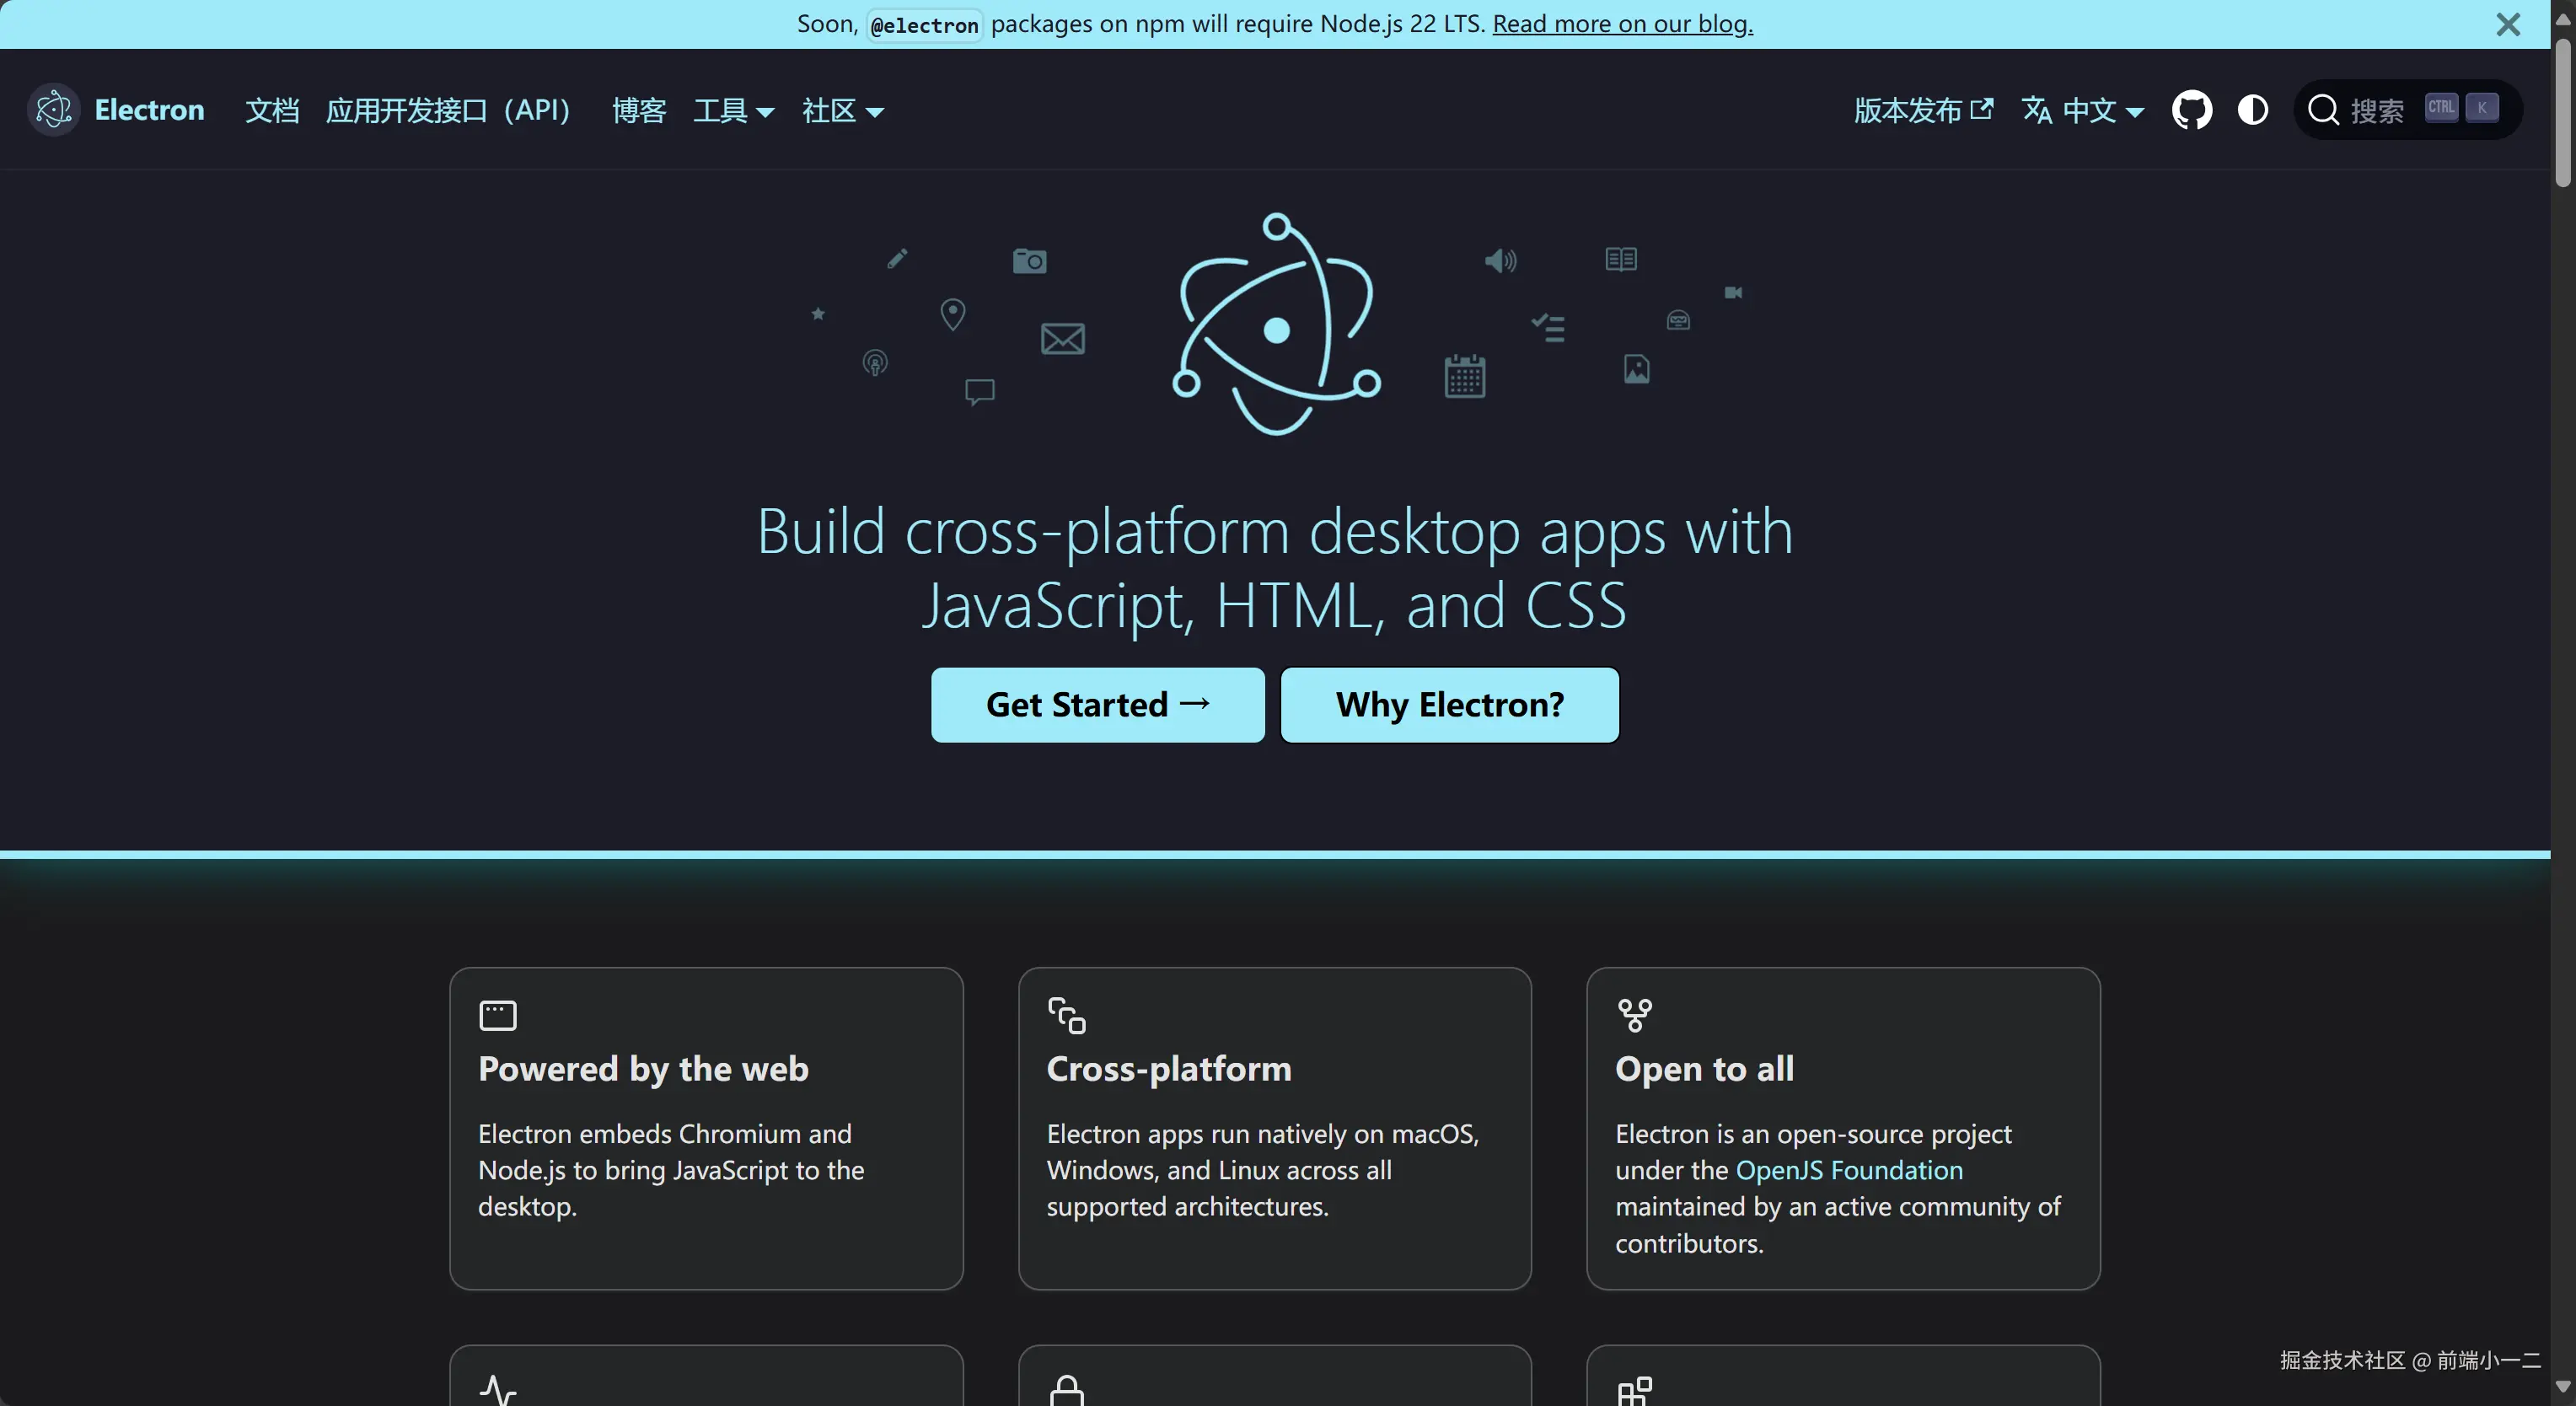
Task: Expand the 工具 dropdown menu
Action: [x=733, y=110]
